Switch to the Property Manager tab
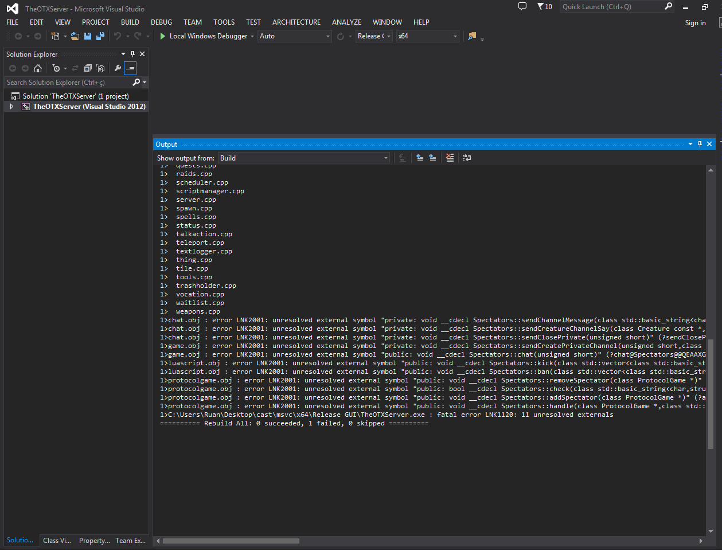Image resolution: width=722 pixels, height=551 pixels. pyautogui.click(x=94, y=541)
